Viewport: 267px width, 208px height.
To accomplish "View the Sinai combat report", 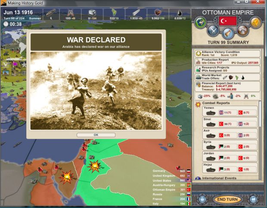I will [x=230, y=122].
